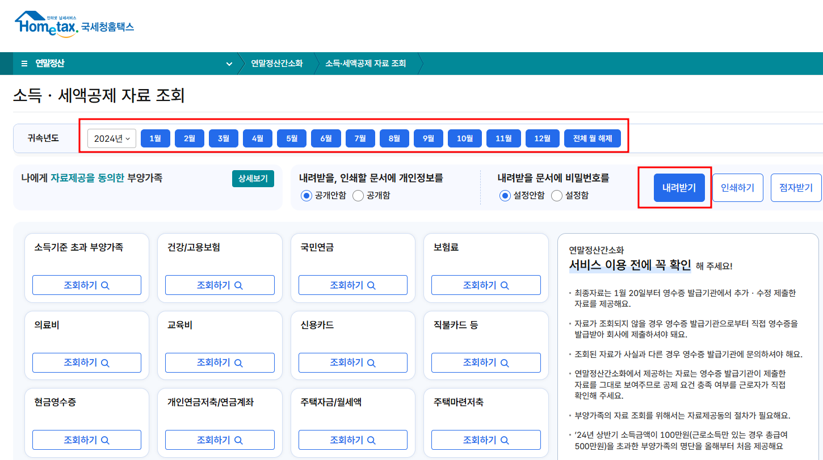Viewport: 823px width, 460px height.
Task: Select the 12월 month button
Action: [x=543, y=138]
